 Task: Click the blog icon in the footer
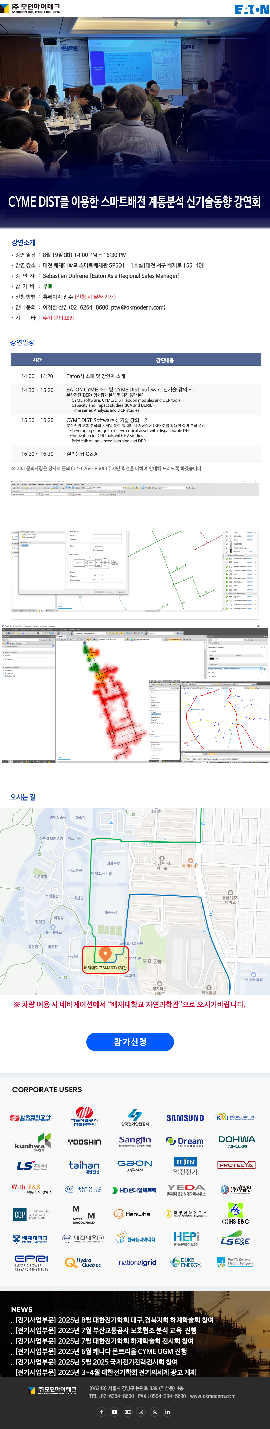point(128,1412)
